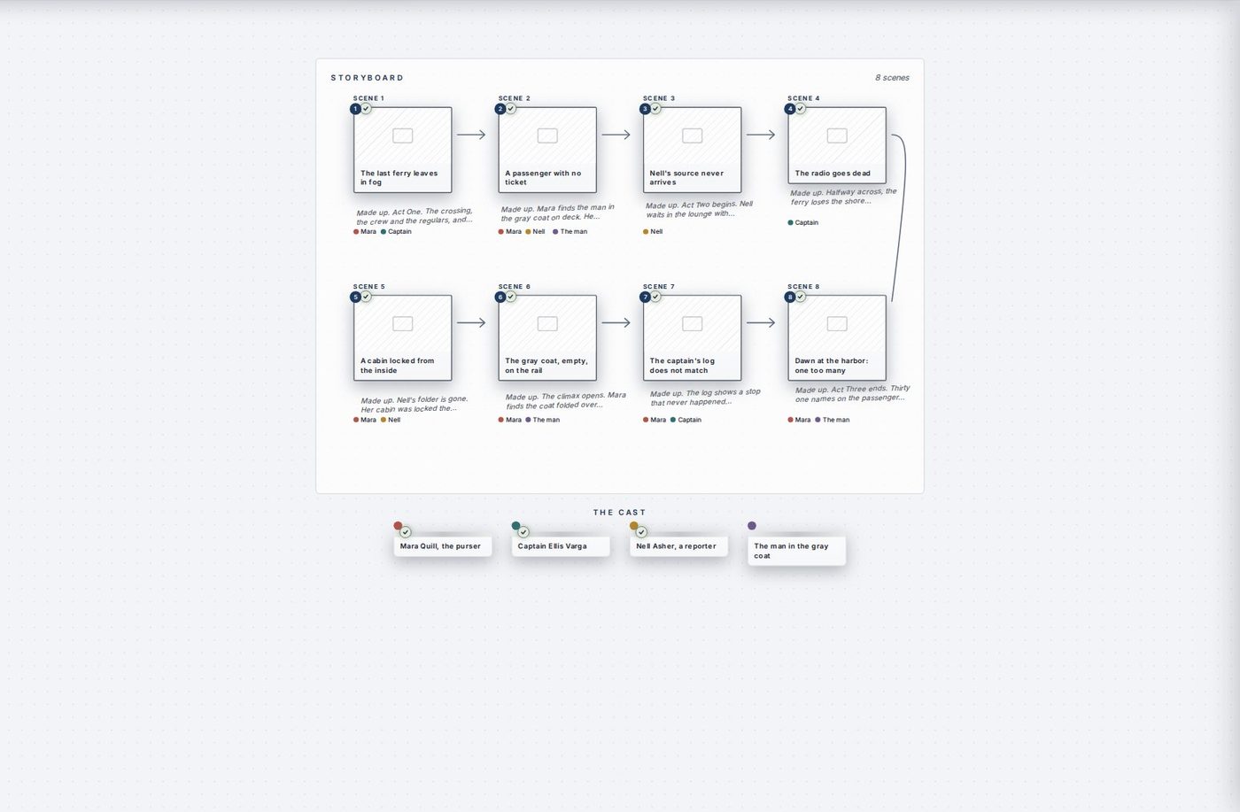Select the number 3 badge on Scene 3

pos(645,109)
